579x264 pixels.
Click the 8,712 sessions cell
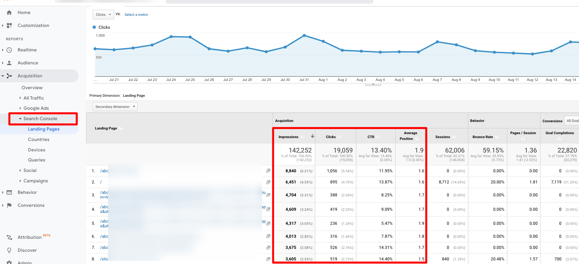pos(444,182)
